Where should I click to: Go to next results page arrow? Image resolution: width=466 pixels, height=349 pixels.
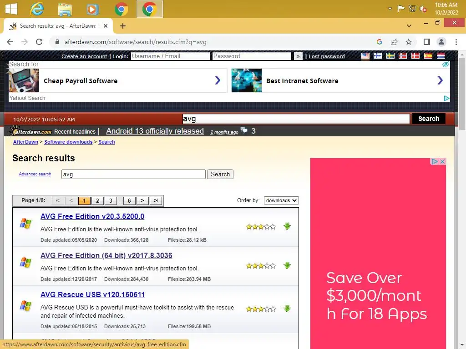(x=142, y=201)
